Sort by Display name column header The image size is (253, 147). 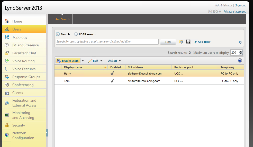click(84, 67)
